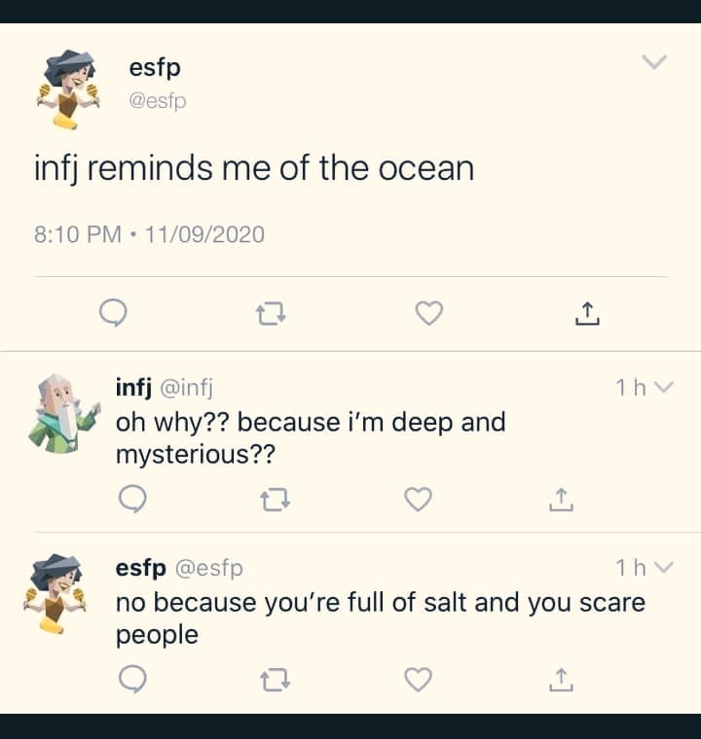This screenshot has height=739, width=701.
Task: Reply to the main esfp tweet
Action: coord(114,312)
